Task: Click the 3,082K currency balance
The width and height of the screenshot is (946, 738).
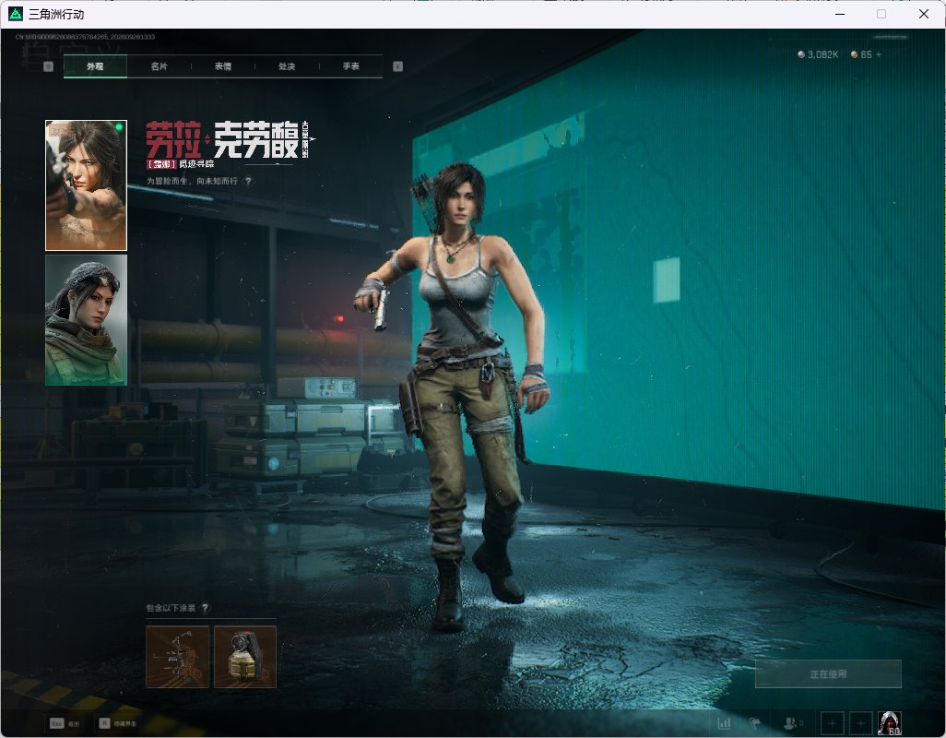Action: (818, 54)
